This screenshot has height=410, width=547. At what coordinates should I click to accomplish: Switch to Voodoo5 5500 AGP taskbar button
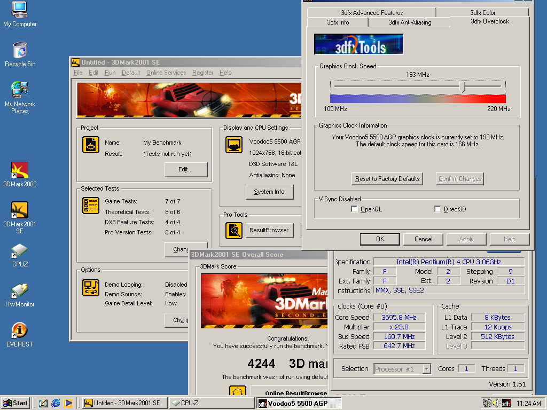(x=299, y=404)
